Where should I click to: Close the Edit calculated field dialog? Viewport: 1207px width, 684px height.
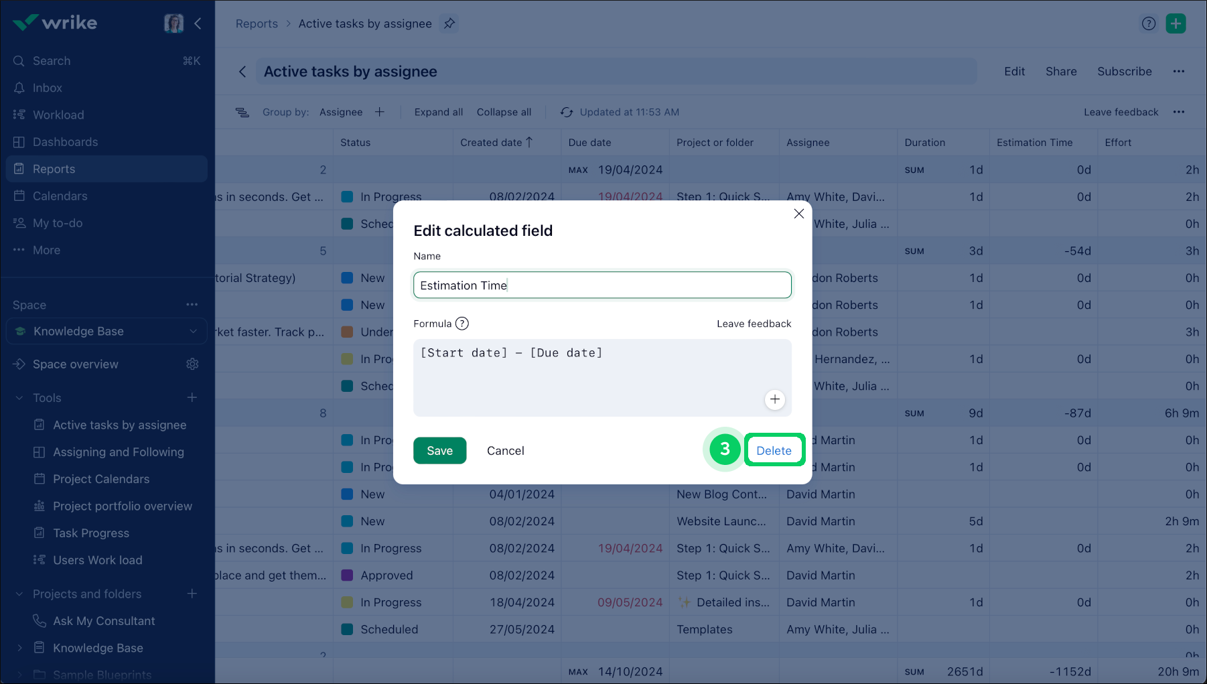pyautogui.click(x=798, y=214)
